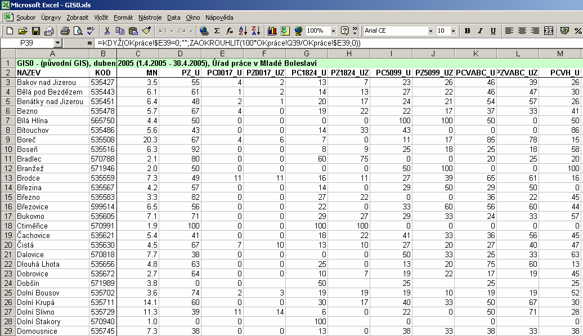Select row 9 header

pyautogui.click(x=8, y=140)
